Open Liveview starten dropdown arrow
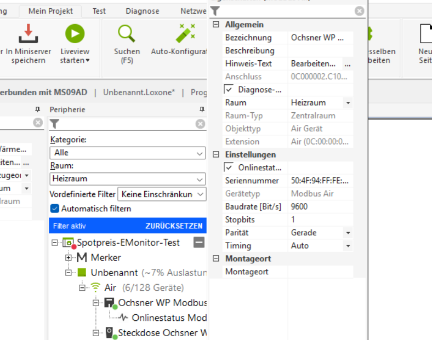The image size is (432, 340). point(88,61)
